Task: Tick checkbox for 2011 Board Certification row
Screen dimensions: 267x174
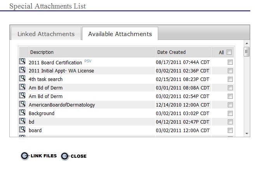Action: tap(230, 62)
